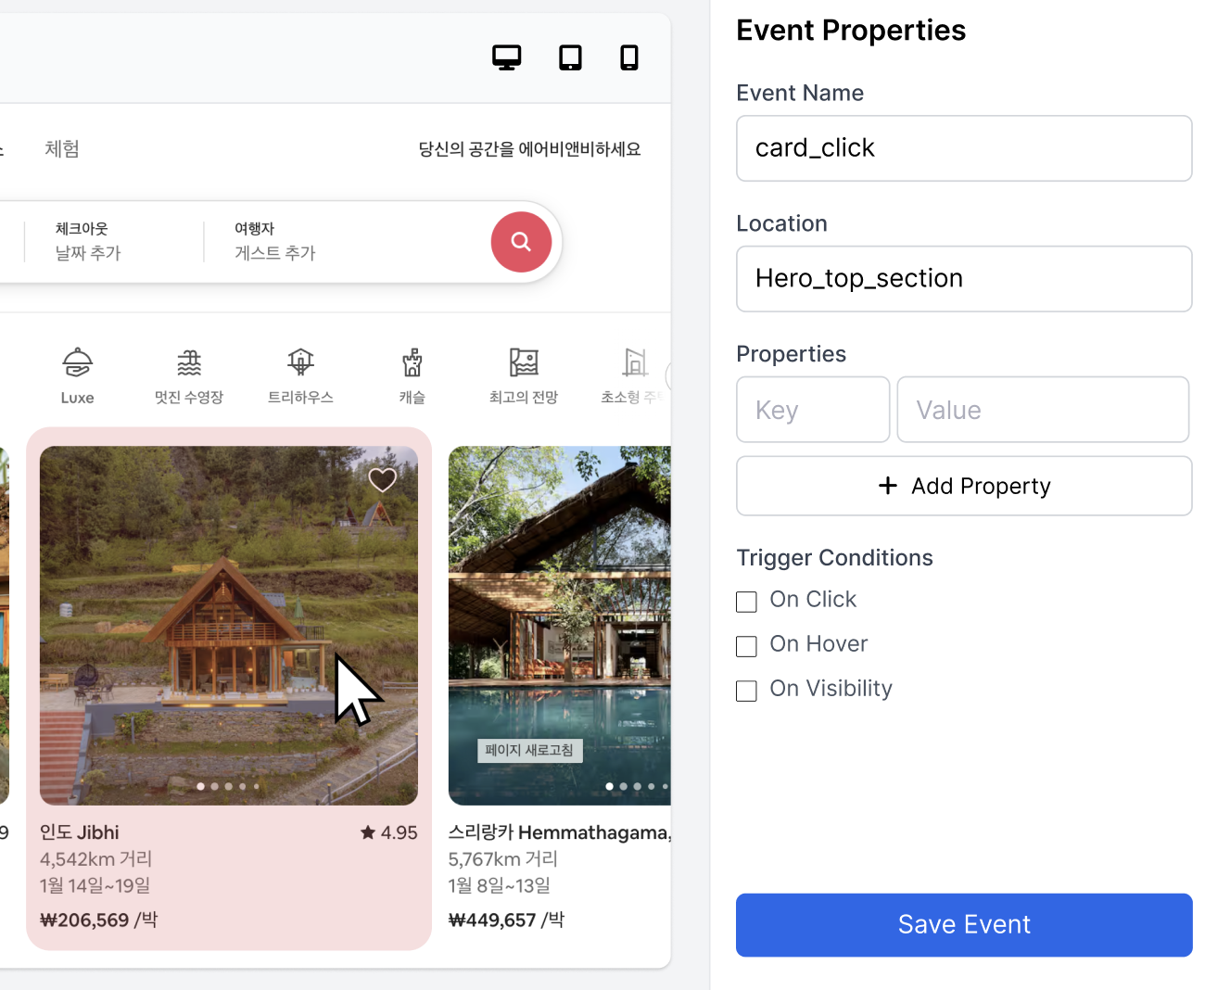Click 당신의 공간을 에어비앤비하세요 link

[x=529, y=149]
